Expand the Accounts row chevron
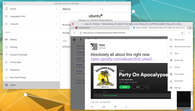The width and height of the screenshot is (195, 111). click(56, 24)
